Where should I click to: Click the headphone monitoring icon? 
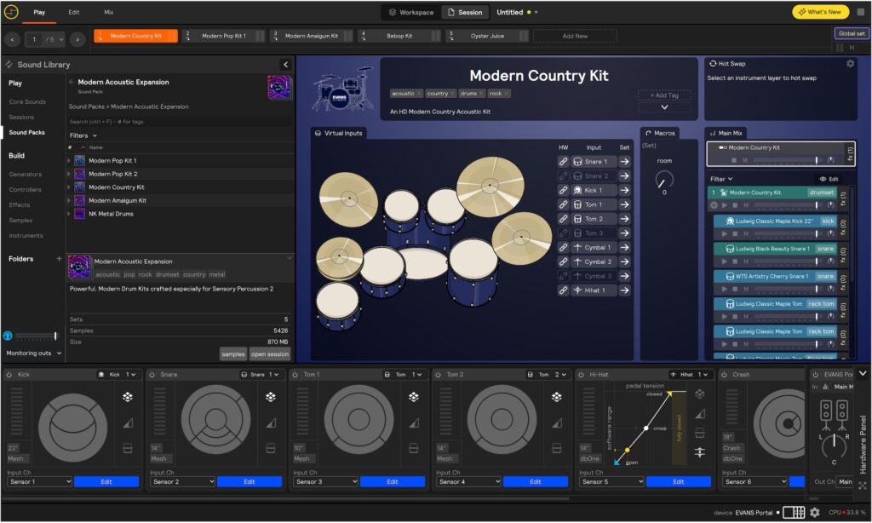pyautogui.click(x=8, y=336)
